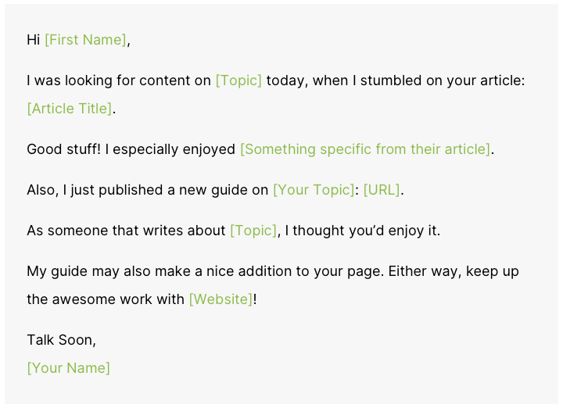Screen dimensions: 563x408
Task: Click 'Good stuff!' text
Action: click(64, 149)
